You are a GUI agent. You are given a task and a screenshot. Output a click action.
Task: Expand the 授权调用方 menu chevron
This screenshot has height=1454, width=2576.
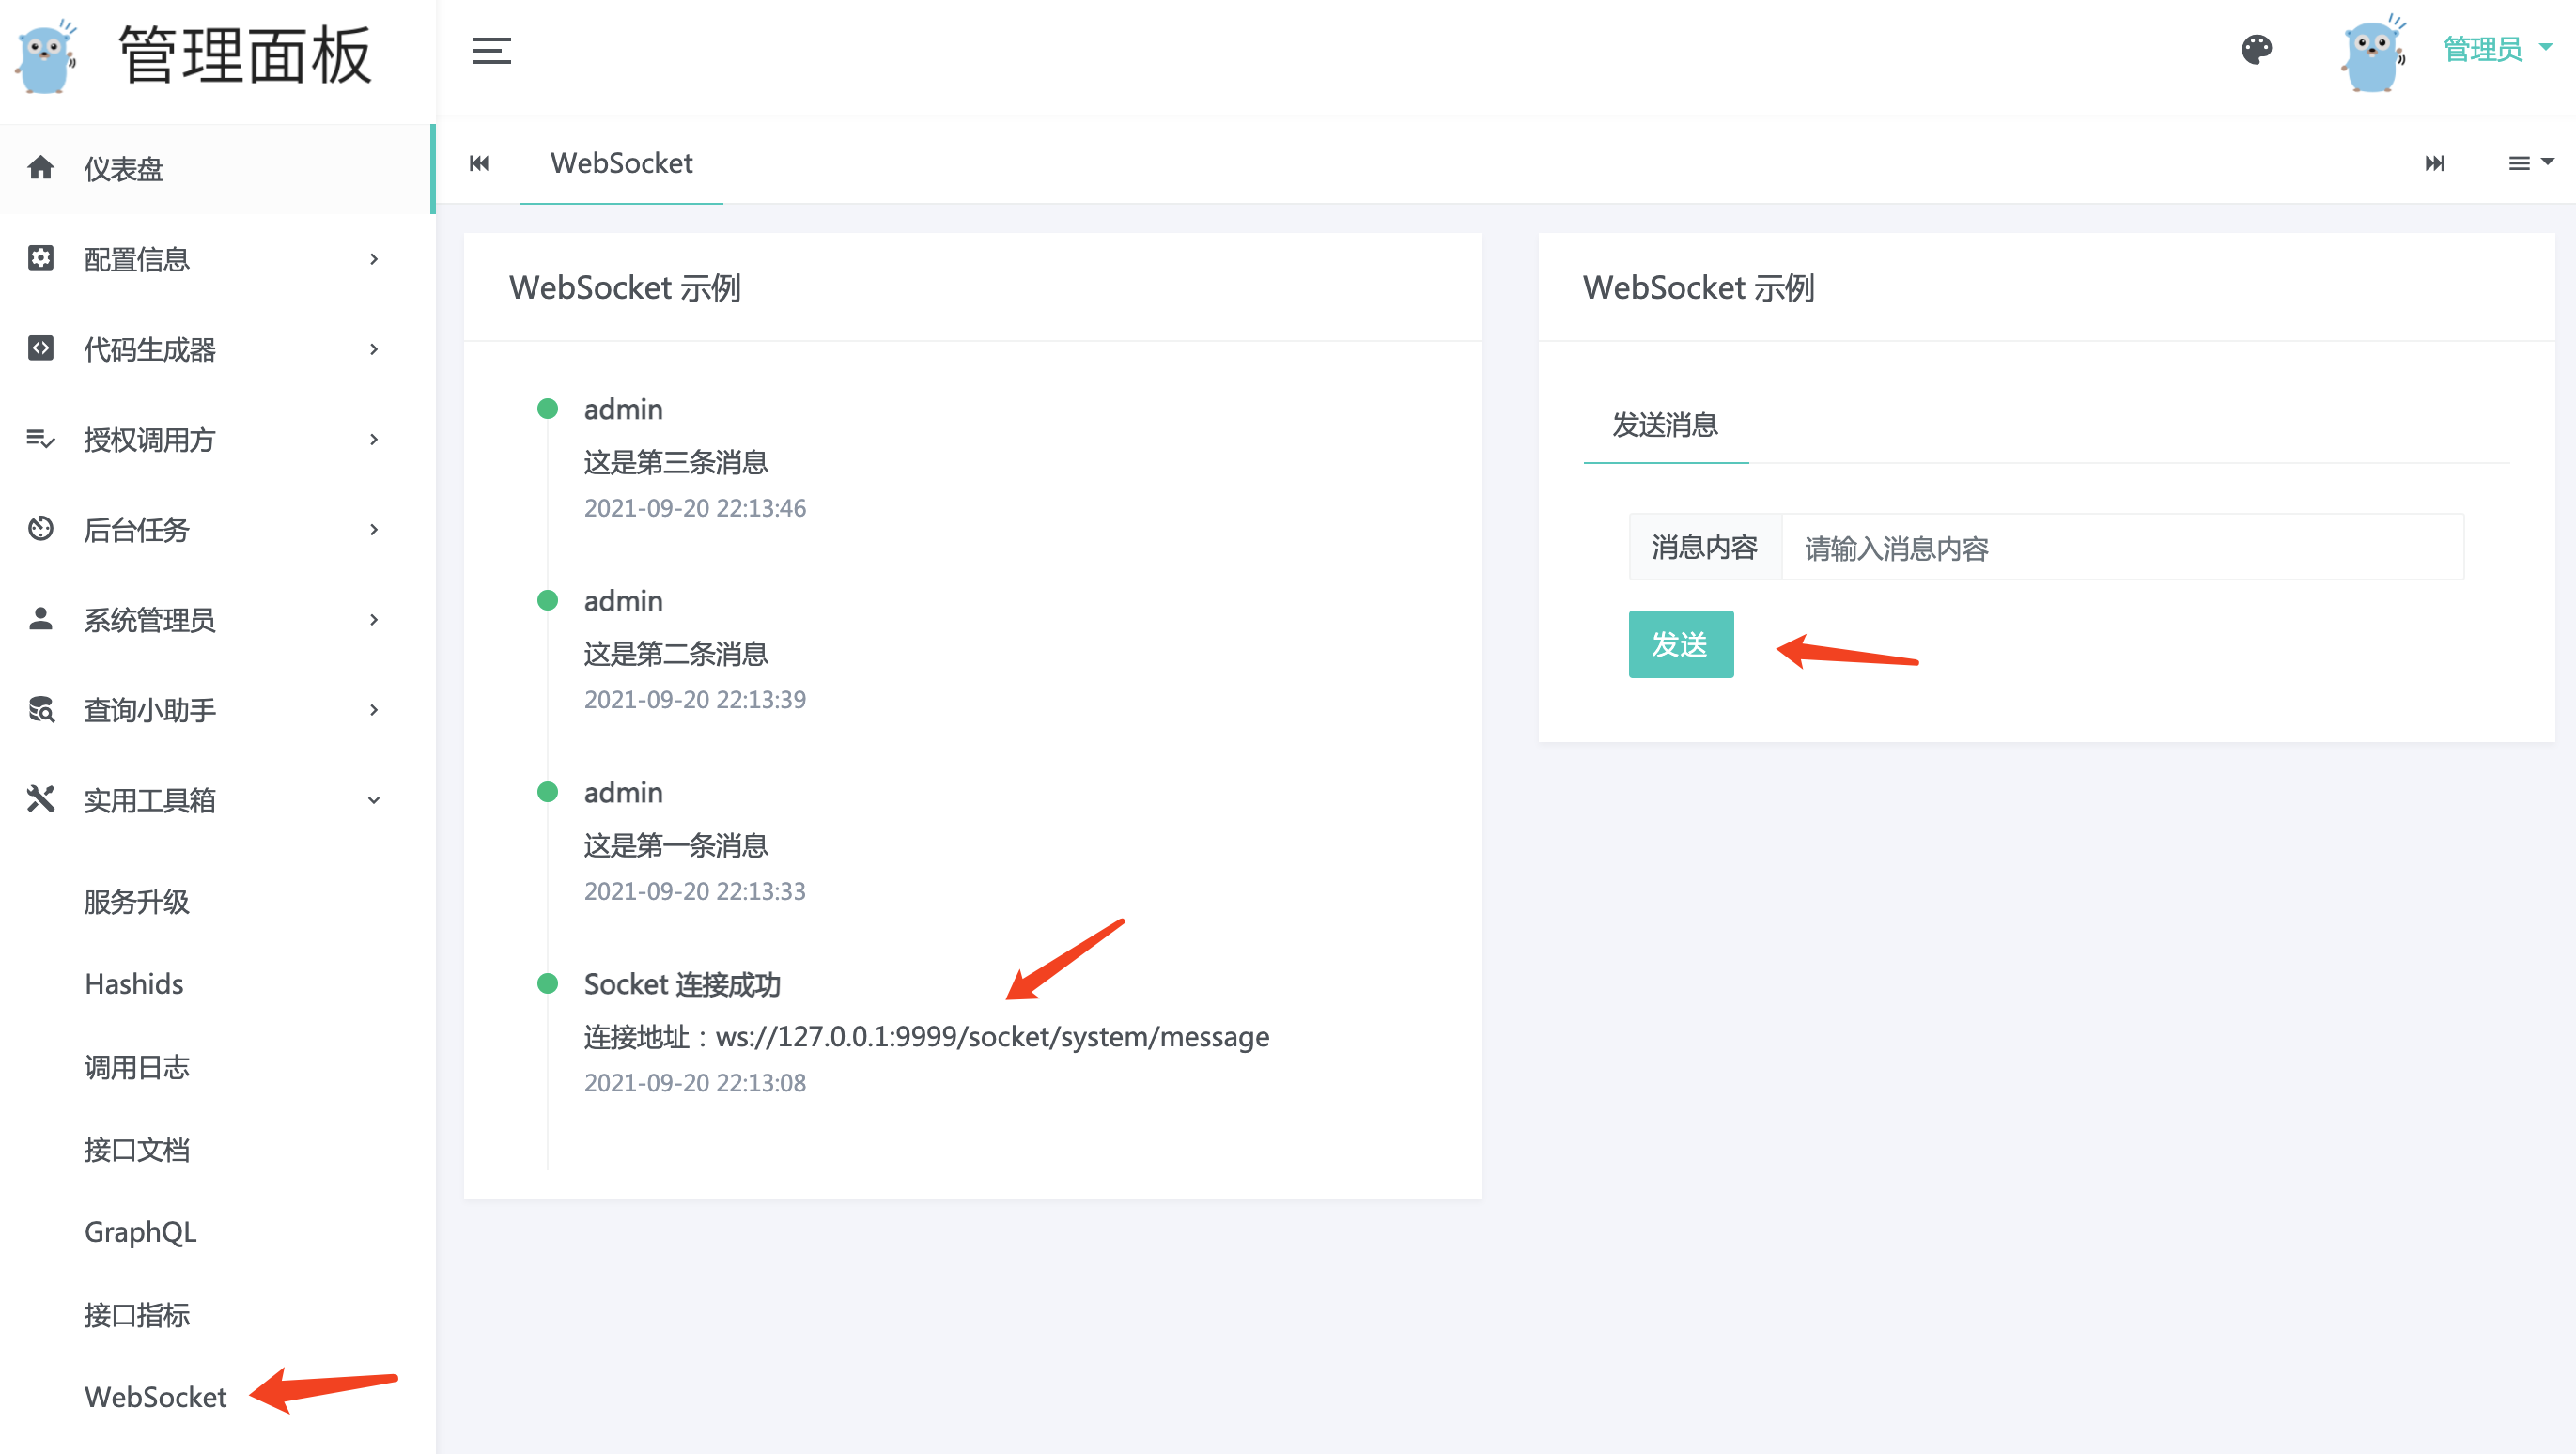click(374, 439)
